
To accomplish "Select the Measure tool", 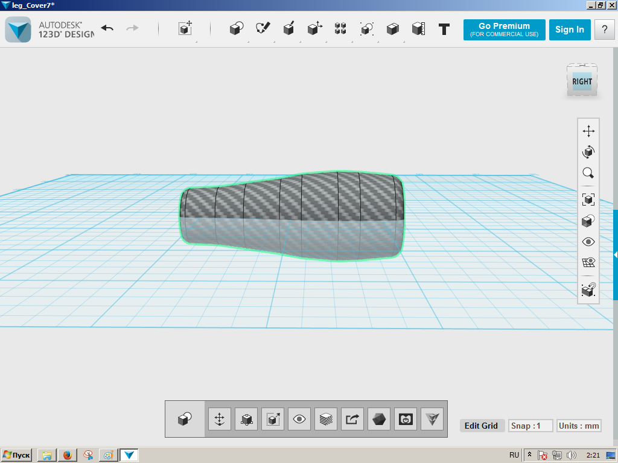I will pos(418,29).
